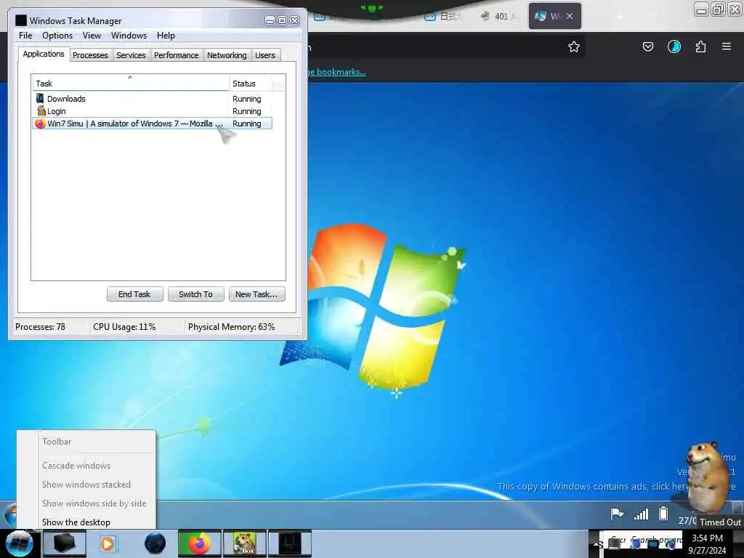Click the End Task button
The width and height of the screenshot is (744, 558).
pos(134,294)
